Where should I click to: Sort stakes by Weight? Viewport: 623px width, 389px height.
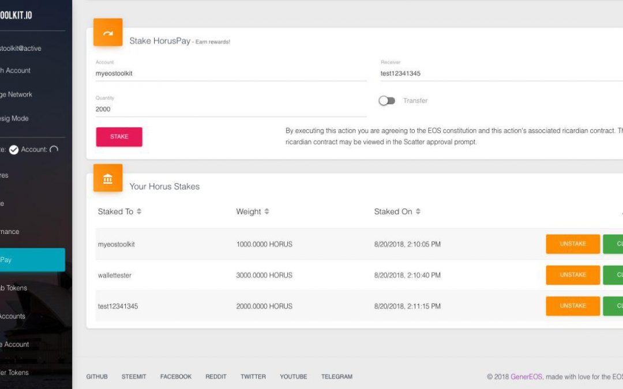coord(251,212)
